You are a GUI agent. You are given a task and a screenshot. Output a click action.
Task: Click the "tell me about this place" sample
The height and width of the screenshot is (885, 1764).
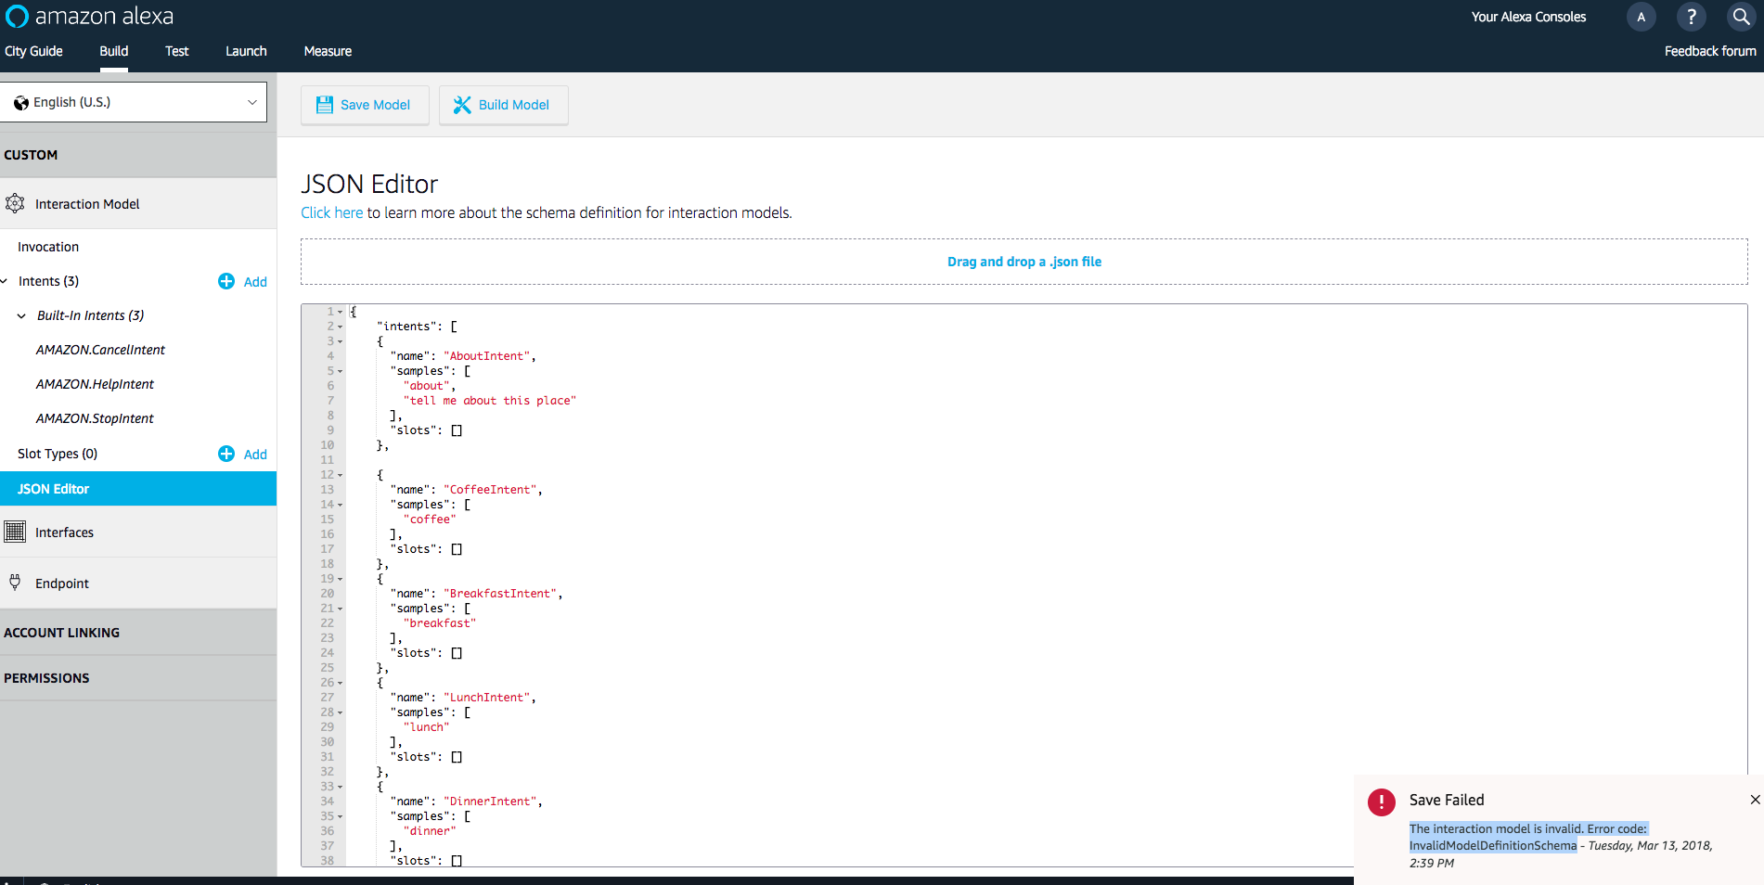pos(490,401)
